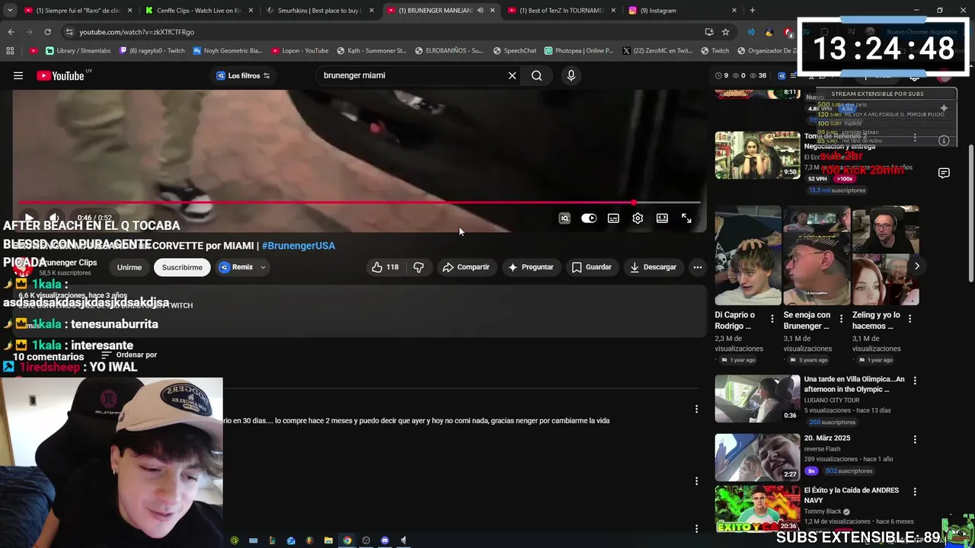Viewport: 975px width, 548px height.
Task: Join the channel with Unirme
Action: click(x=129, y=267)
